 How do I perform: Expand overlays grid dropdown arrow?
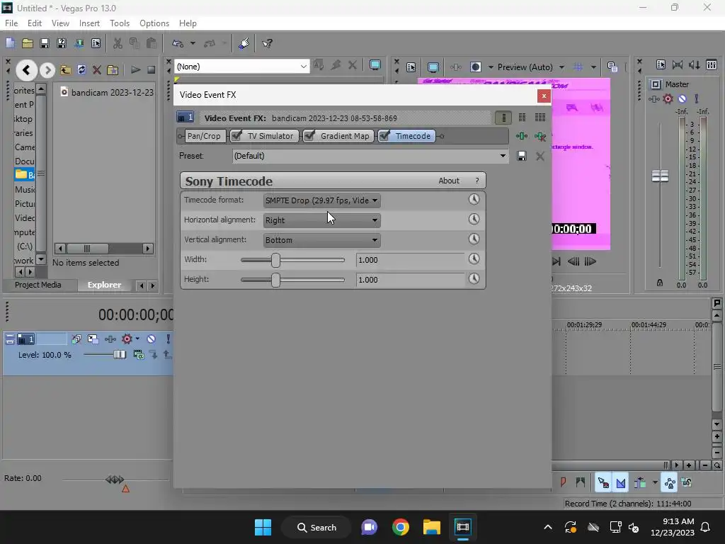[x=593, y=67]
